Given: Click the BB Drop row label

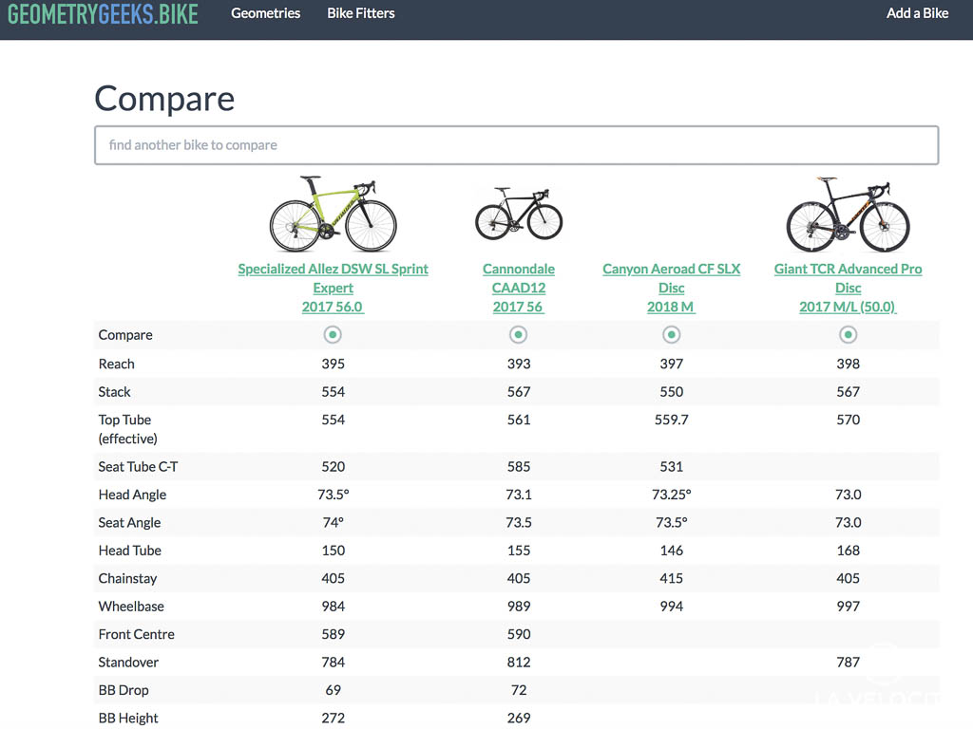Looking at the screenshot, I should click(124, 690).
